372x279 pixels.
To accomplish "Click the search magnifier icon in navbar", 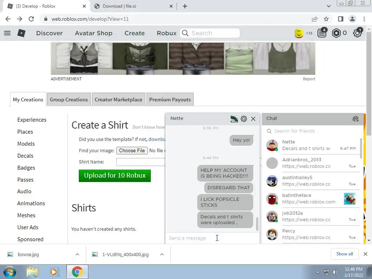I will tap(185, 33).
